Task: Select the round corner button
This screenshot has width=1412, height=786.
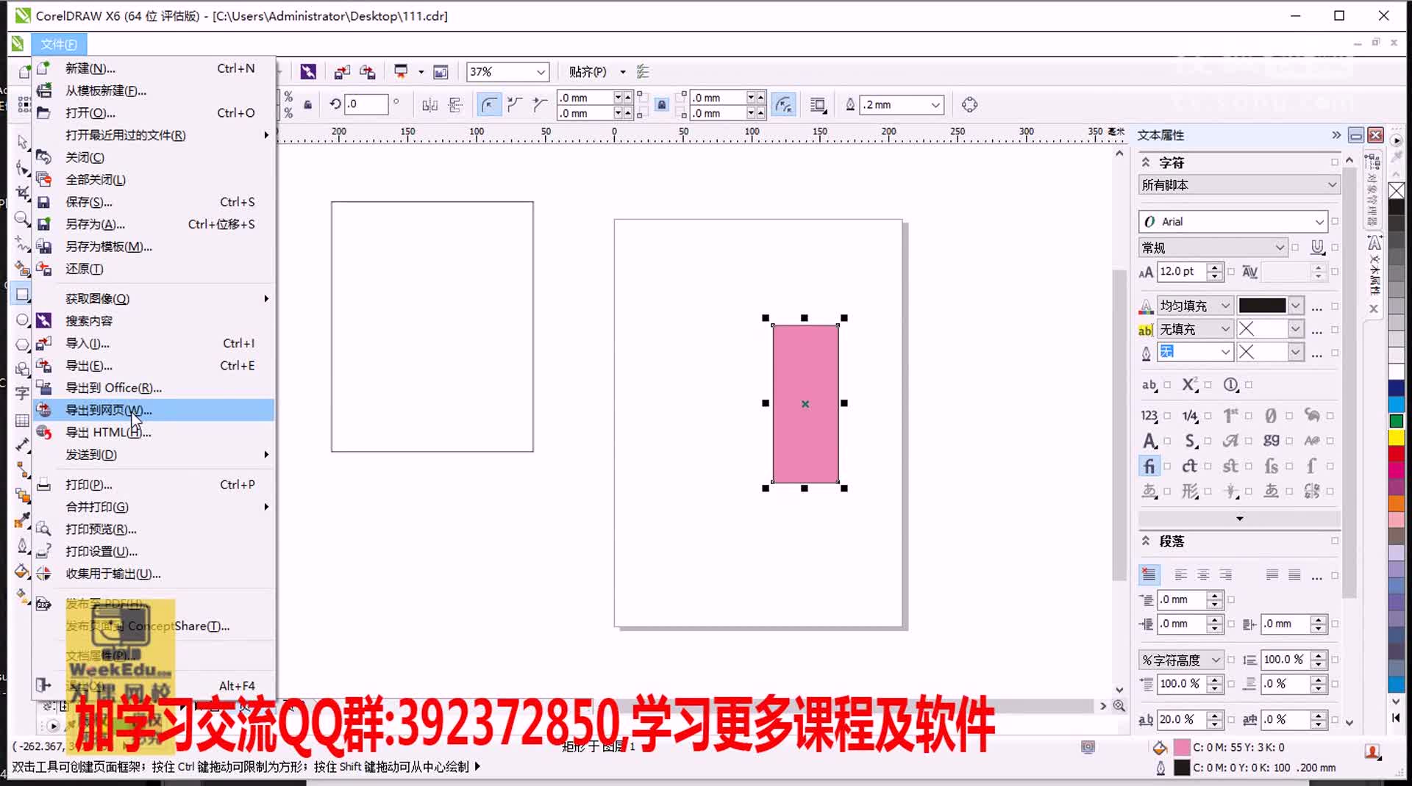Action: point(489,104)
